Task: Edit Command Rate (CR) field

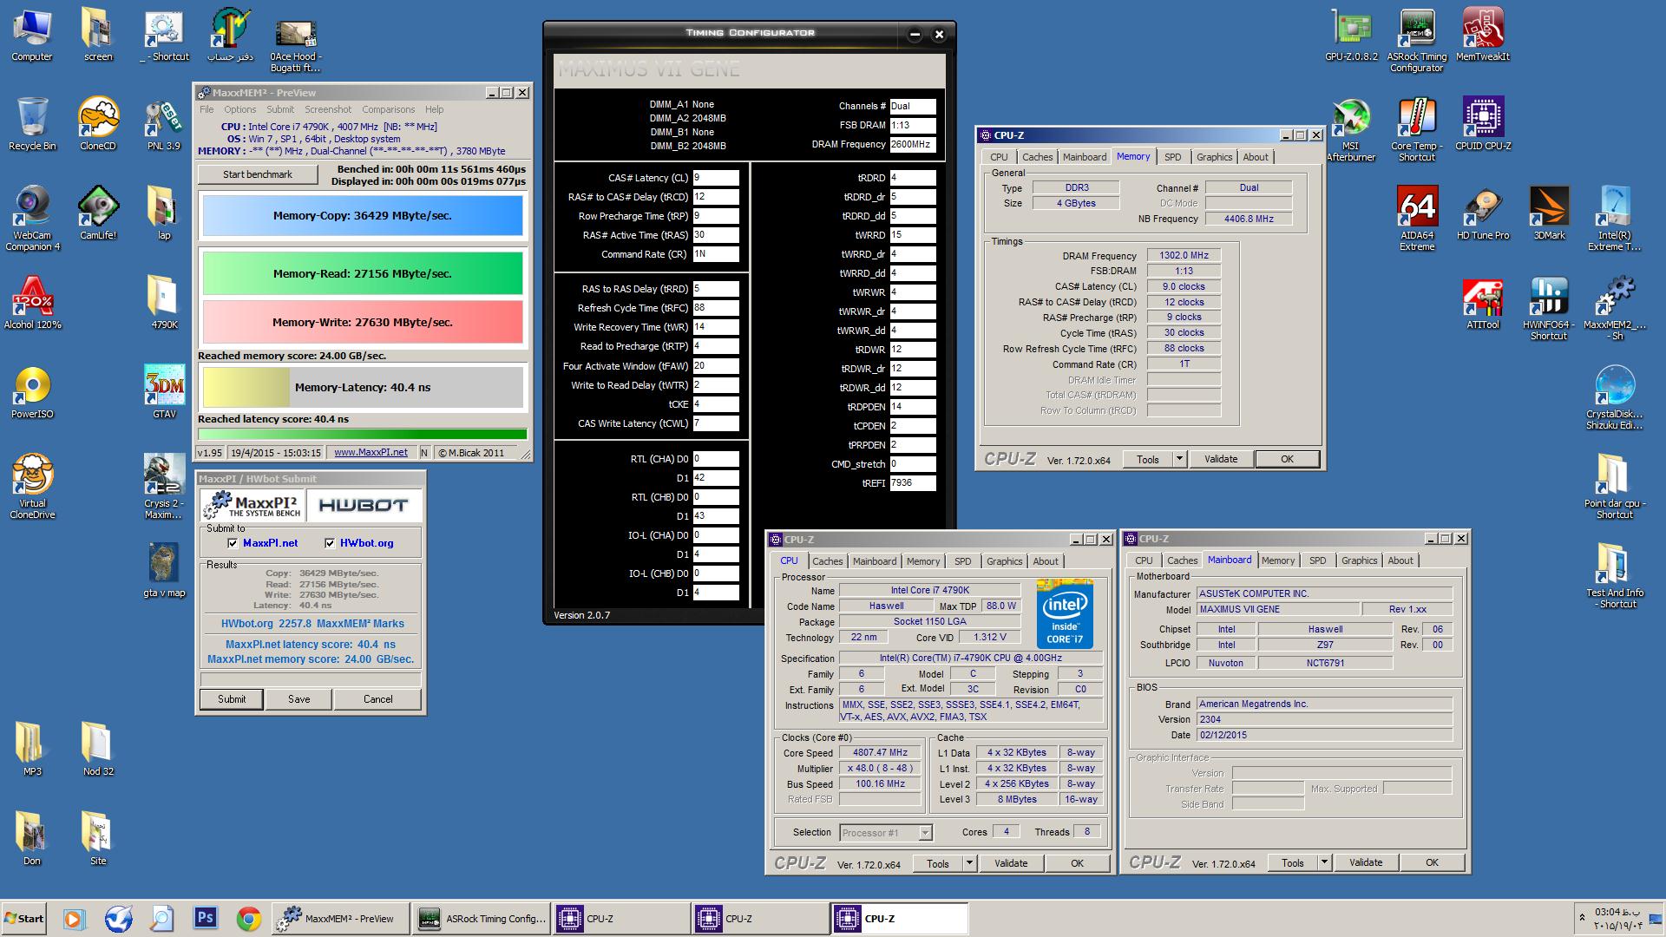Action: [715, 254]
